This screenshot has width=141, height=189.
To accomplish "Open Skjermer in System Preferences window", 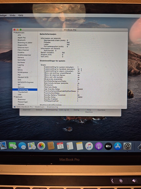I will coord(26,110).
